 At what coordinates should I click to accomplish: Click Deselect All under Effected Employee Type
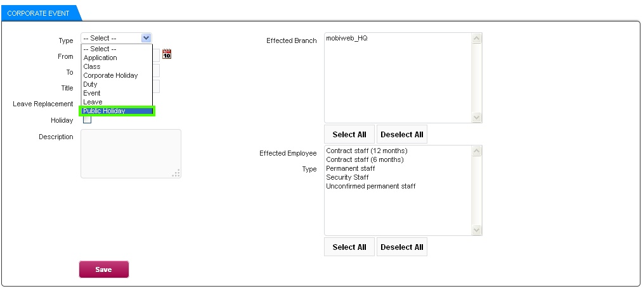[402, 247]
